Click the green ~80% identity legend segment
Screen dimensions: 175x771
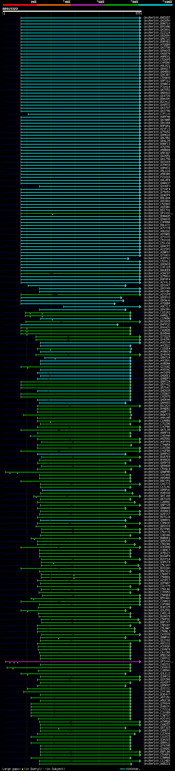click(x=121, y=5)
